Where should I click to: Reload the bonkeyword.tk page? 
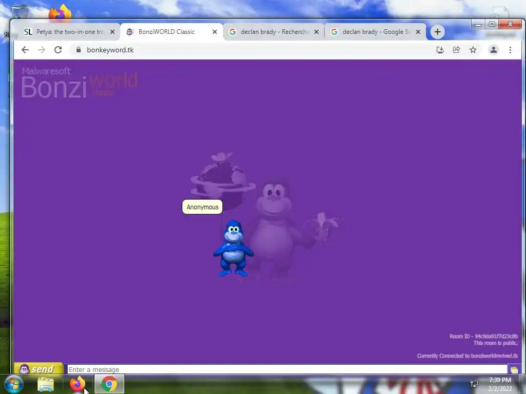pos(58,50)
